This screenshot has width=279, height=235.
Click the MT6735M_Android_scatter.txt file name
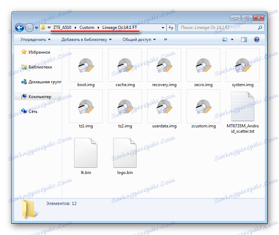pos(243,128)
